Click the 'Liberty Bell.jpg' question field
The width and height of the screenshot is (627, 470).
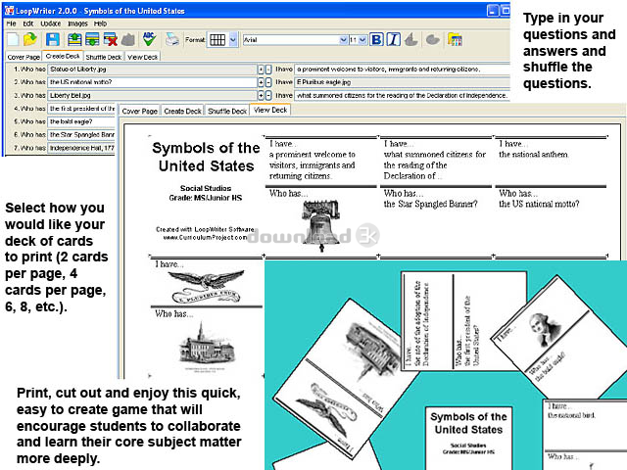pos(152,96)
